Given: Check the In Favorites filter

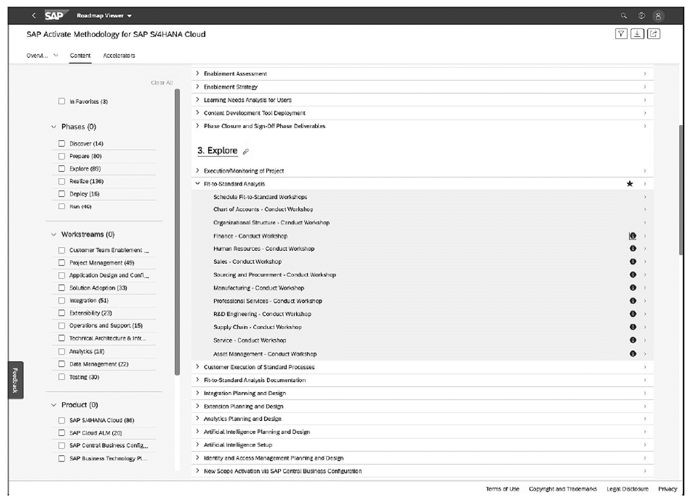Looking at the screenshot, I should 61,101.
